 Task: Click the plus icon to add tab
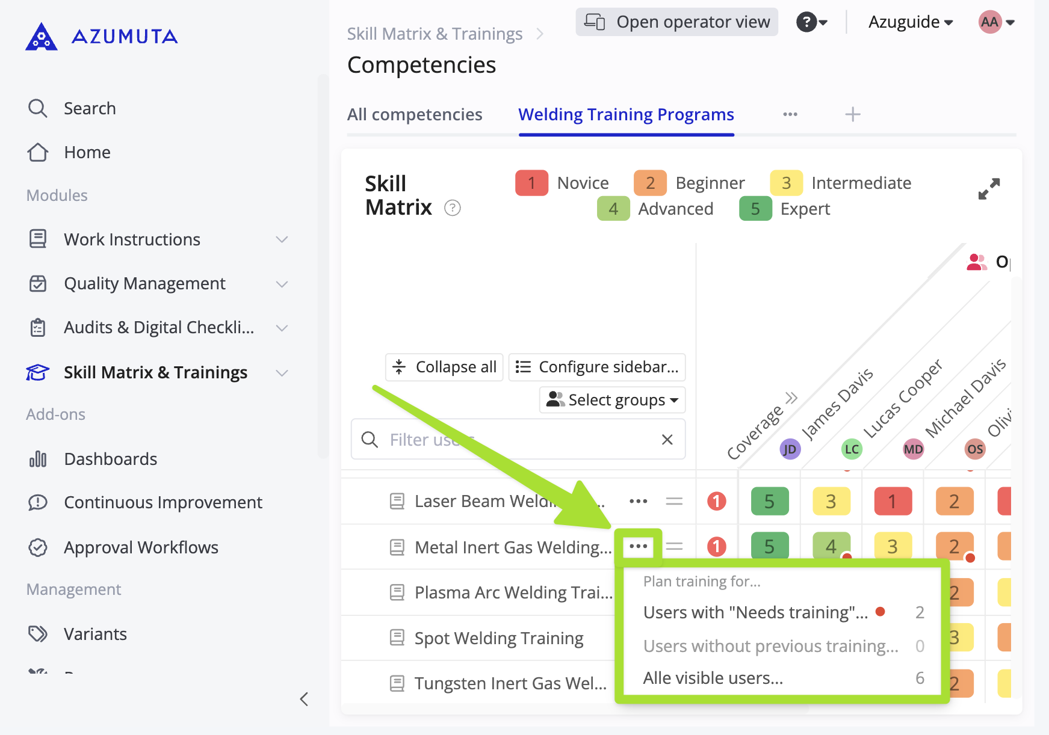pyautogui.click(x=852, y=114)
